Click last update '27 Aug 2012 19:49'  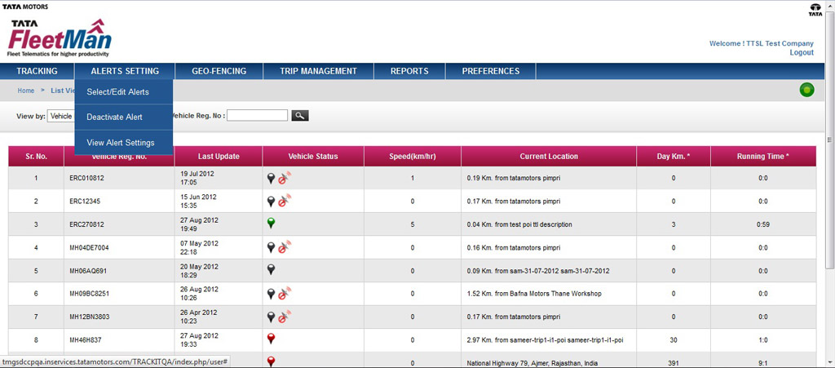coord(200,224)
